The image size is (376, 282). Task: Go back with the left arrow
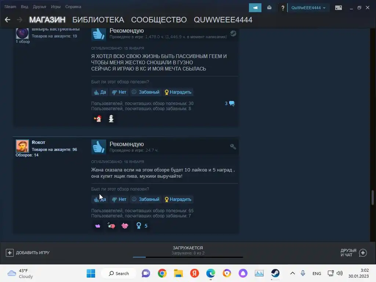click(7, 20)
